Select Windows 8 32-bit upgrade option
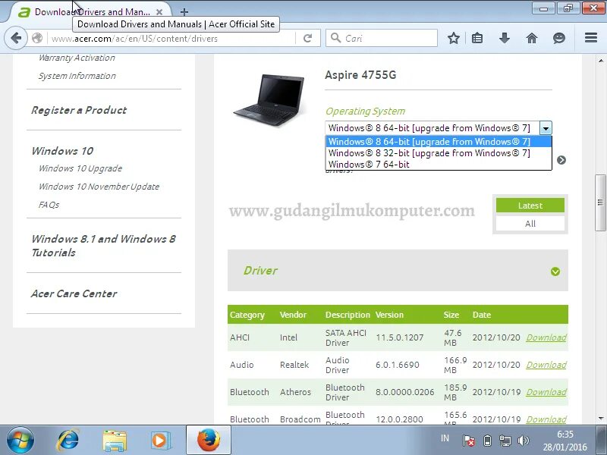 [x=439, y=153]
